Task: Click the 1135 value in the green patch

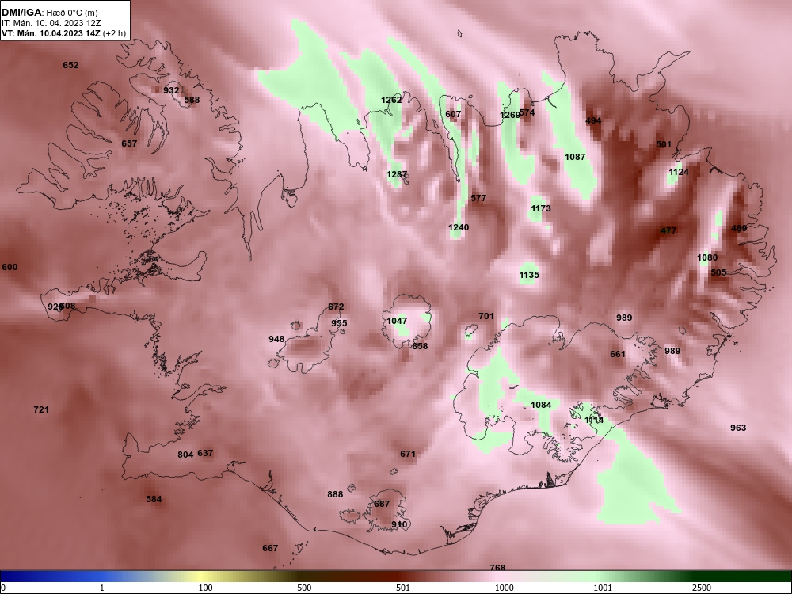Action: [529, 276]
